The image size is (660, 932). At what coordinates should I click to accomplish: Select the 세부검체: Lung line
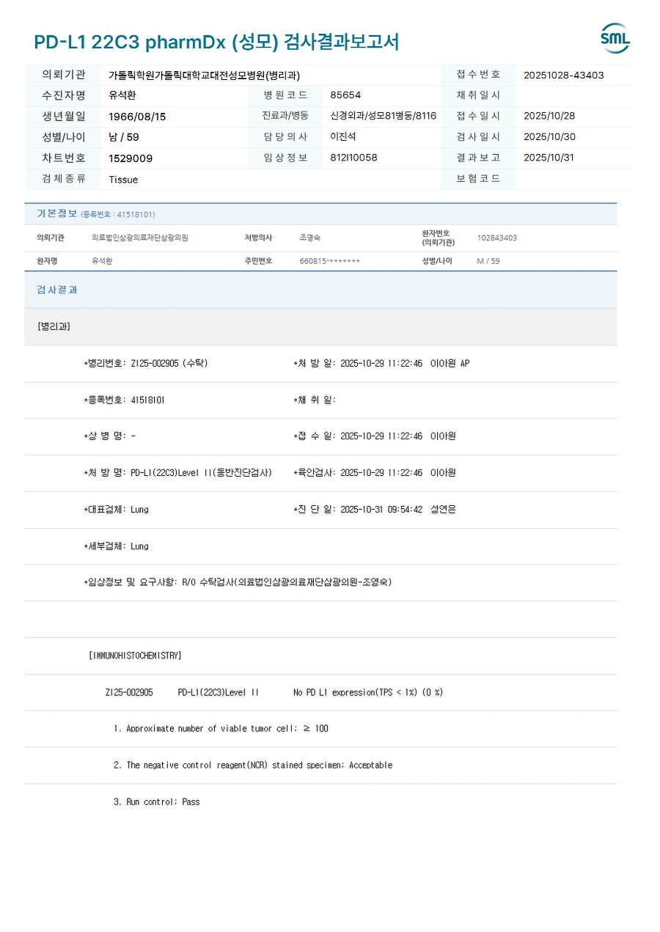pyautogui.click(x=116, y=546)
